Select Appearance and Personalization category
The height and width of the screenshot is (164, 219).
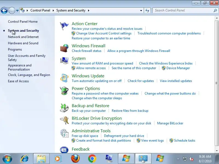pyautogui.click(x=20, y=67)
